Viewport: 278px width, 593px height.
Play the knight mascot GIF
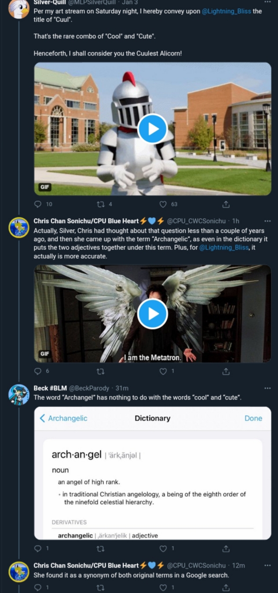click(x=153, y=128)
